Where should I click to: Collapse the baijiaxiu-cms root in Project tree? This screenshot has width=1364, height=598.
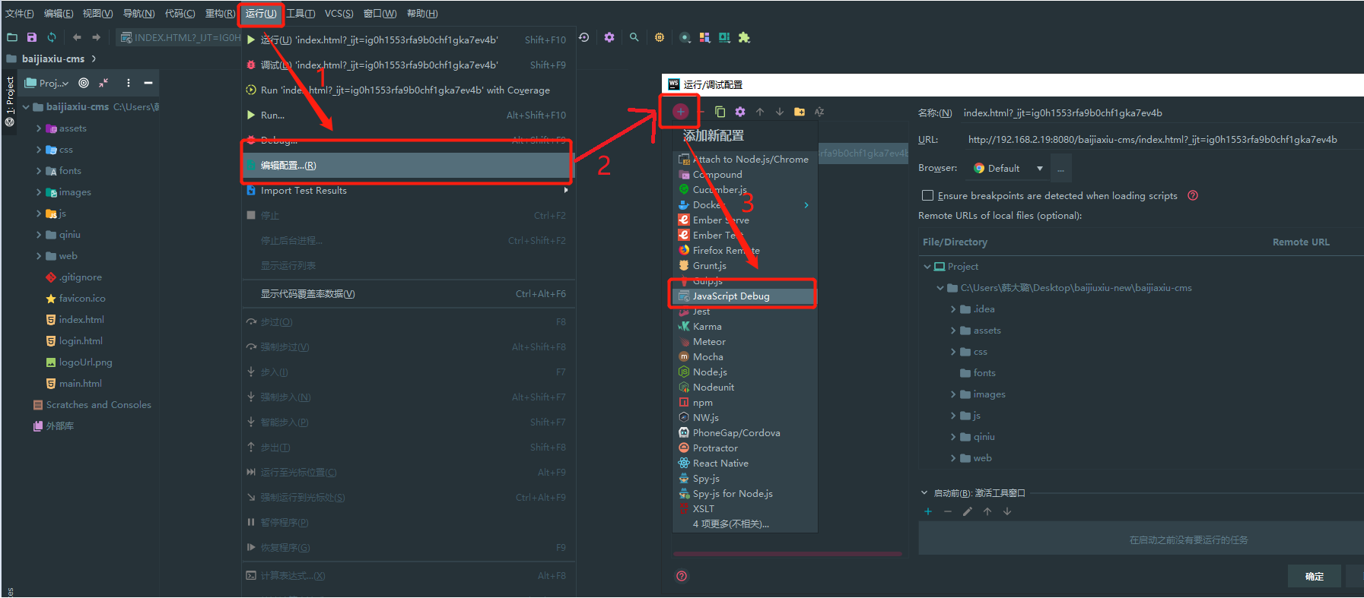[26, 107]
